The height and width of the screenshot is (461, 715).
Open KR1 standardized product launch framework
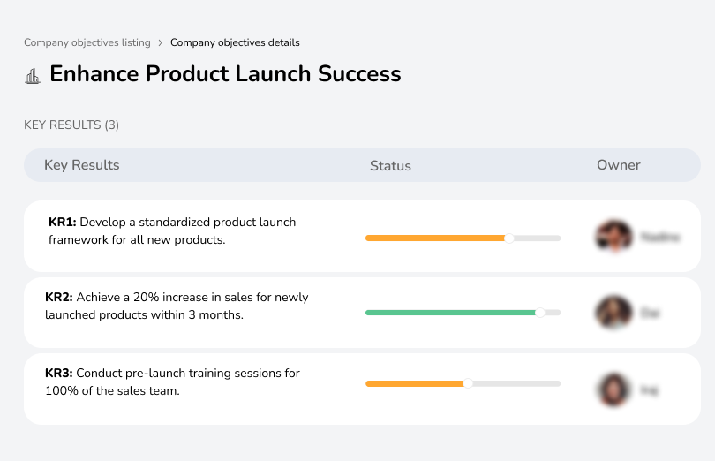(x=362, y=237)
